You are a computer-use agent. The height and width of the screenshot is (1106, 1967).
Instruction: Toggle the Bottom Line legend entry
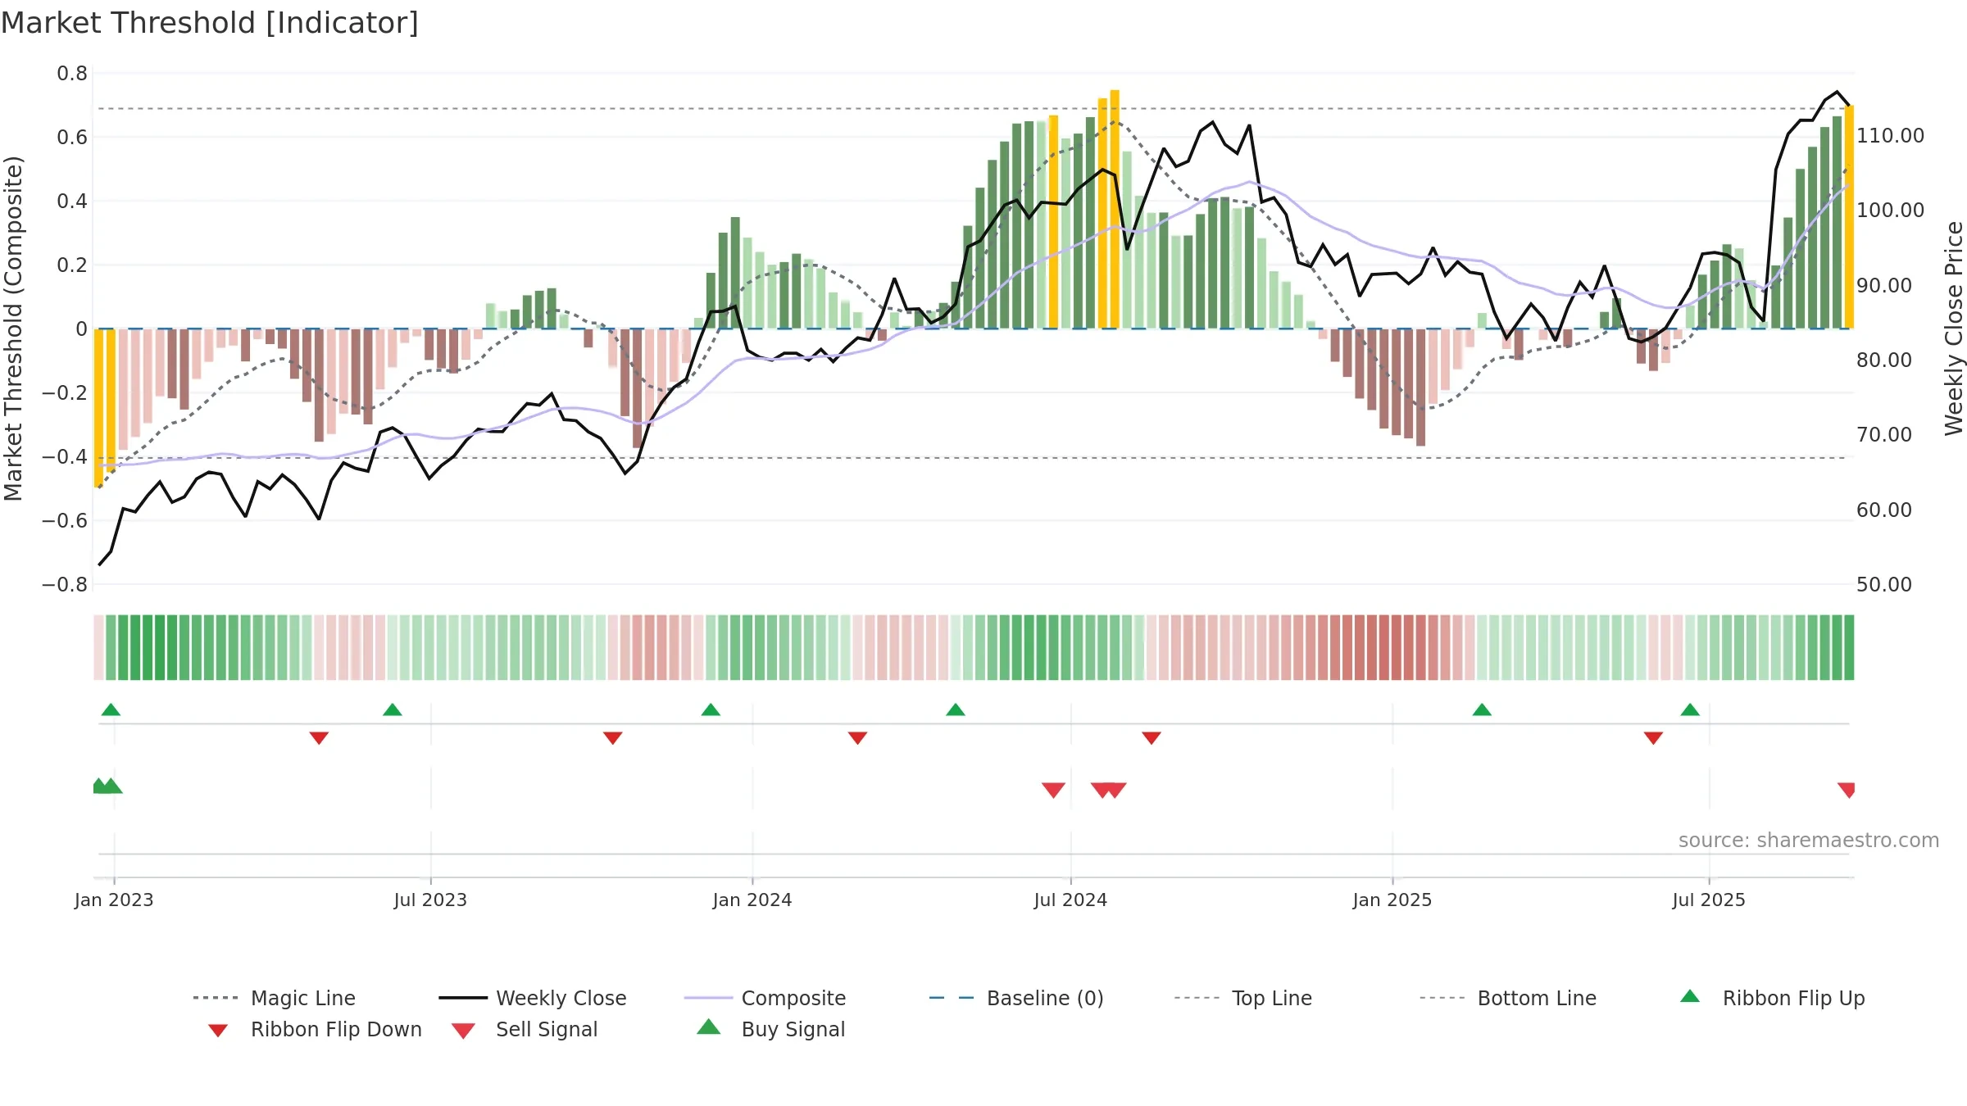(x=1508, y=998)
